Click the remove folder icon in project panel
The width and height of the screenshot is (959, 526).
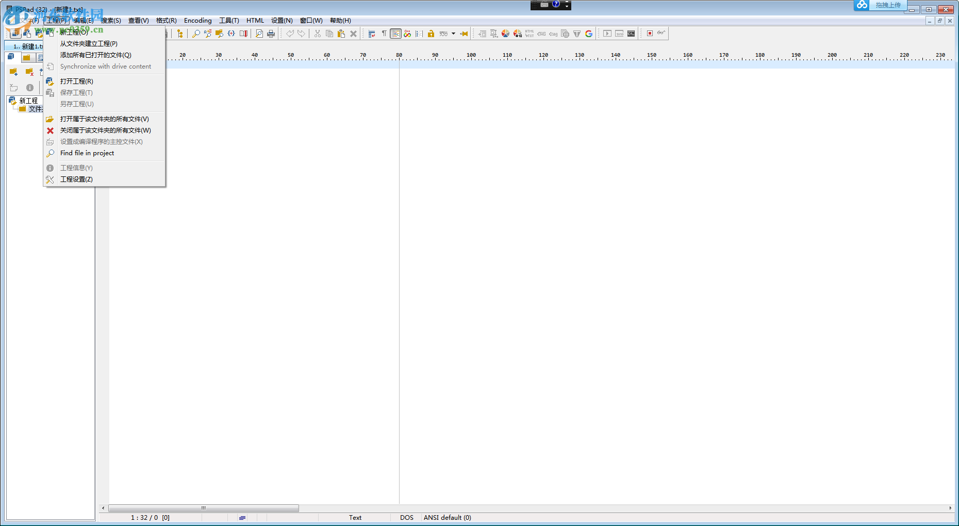click(x=29, y=72)
